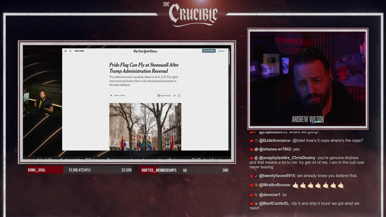
Task: Click YouTube icon beside @DJdeliverance message
Action: pos(252,141)
